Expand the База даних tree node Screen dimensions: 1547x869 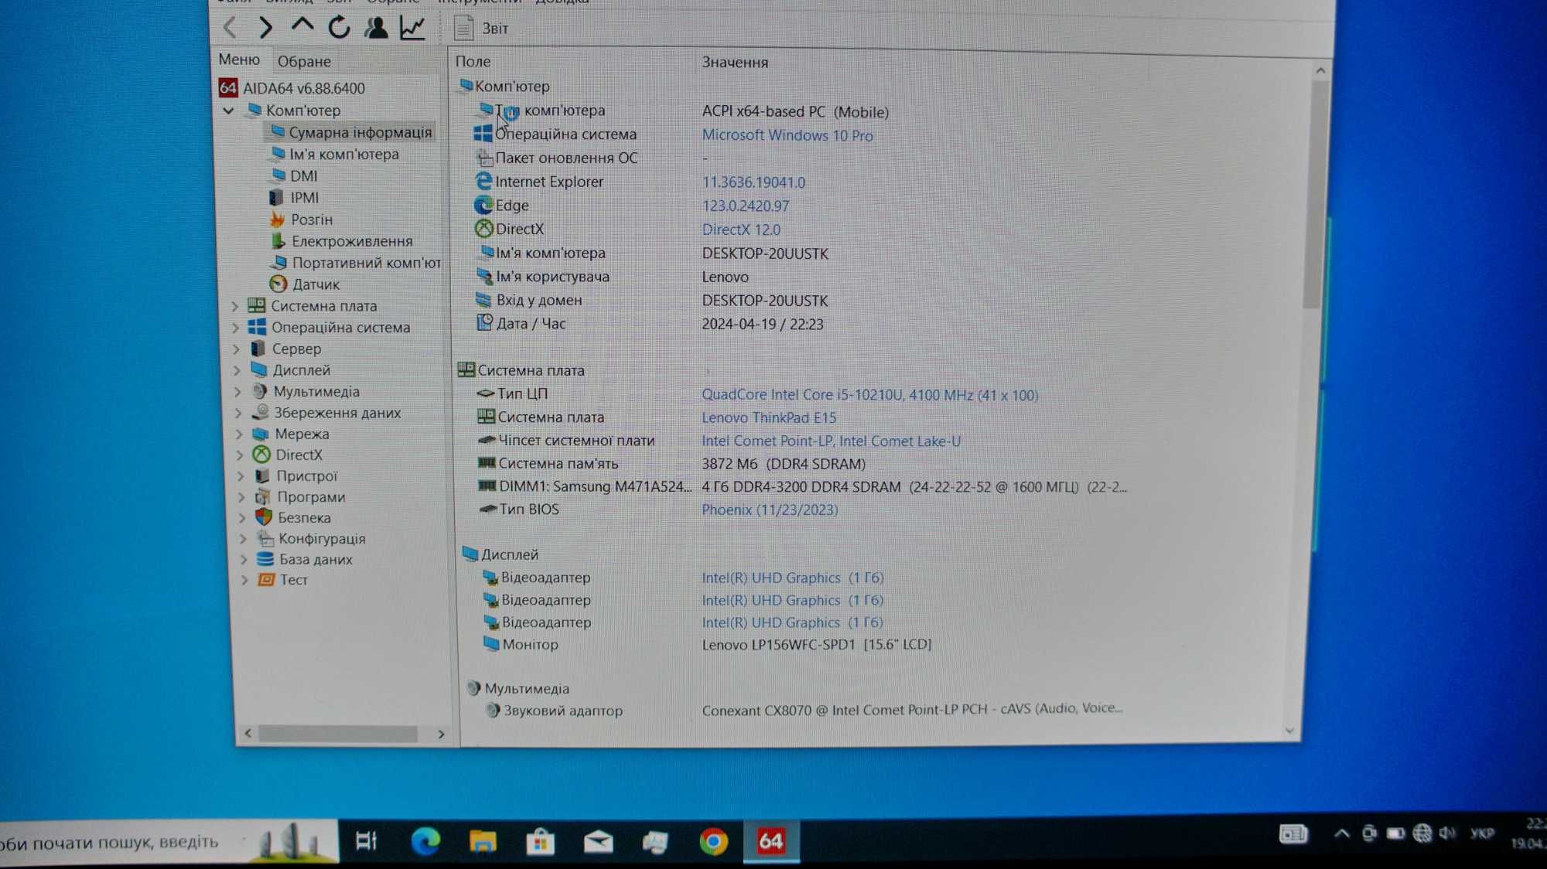pos(244,559)
